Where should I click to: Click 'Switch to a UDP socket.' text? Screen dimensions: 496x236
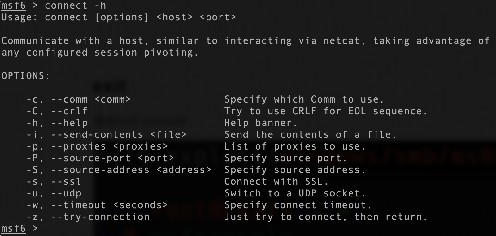pyautogui.click(x=295, y=193)
